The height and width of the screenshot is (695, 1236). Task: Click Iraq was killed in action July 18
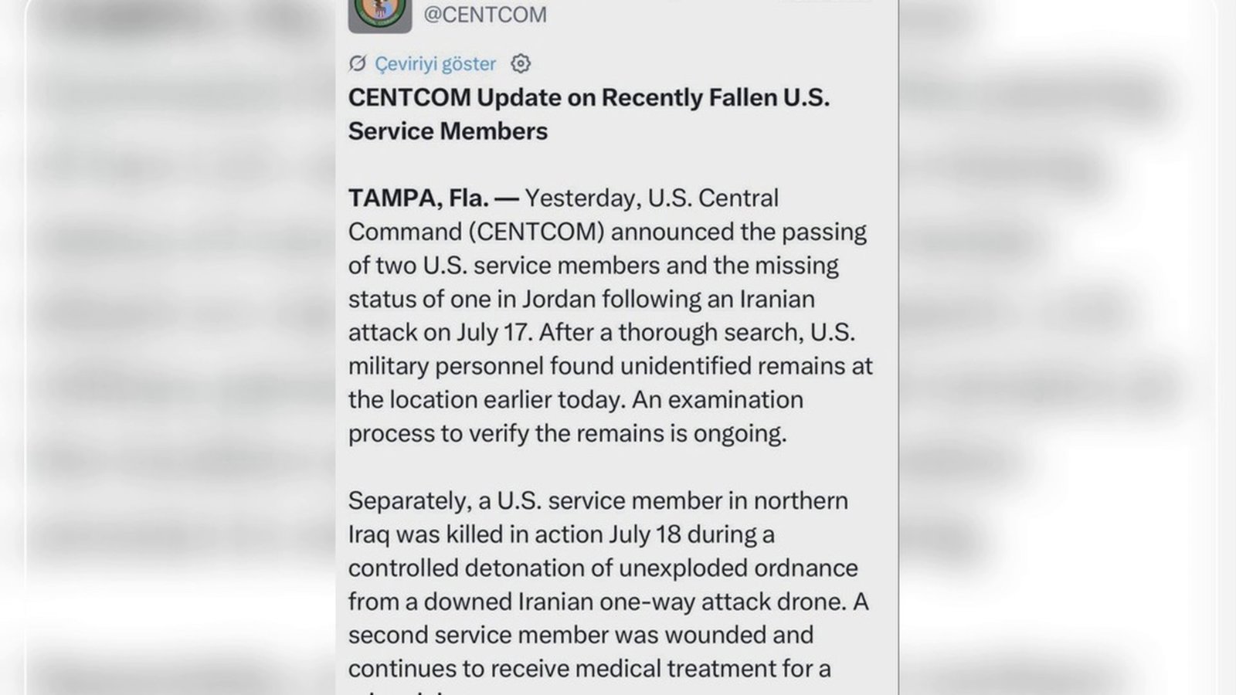(562, 534)
